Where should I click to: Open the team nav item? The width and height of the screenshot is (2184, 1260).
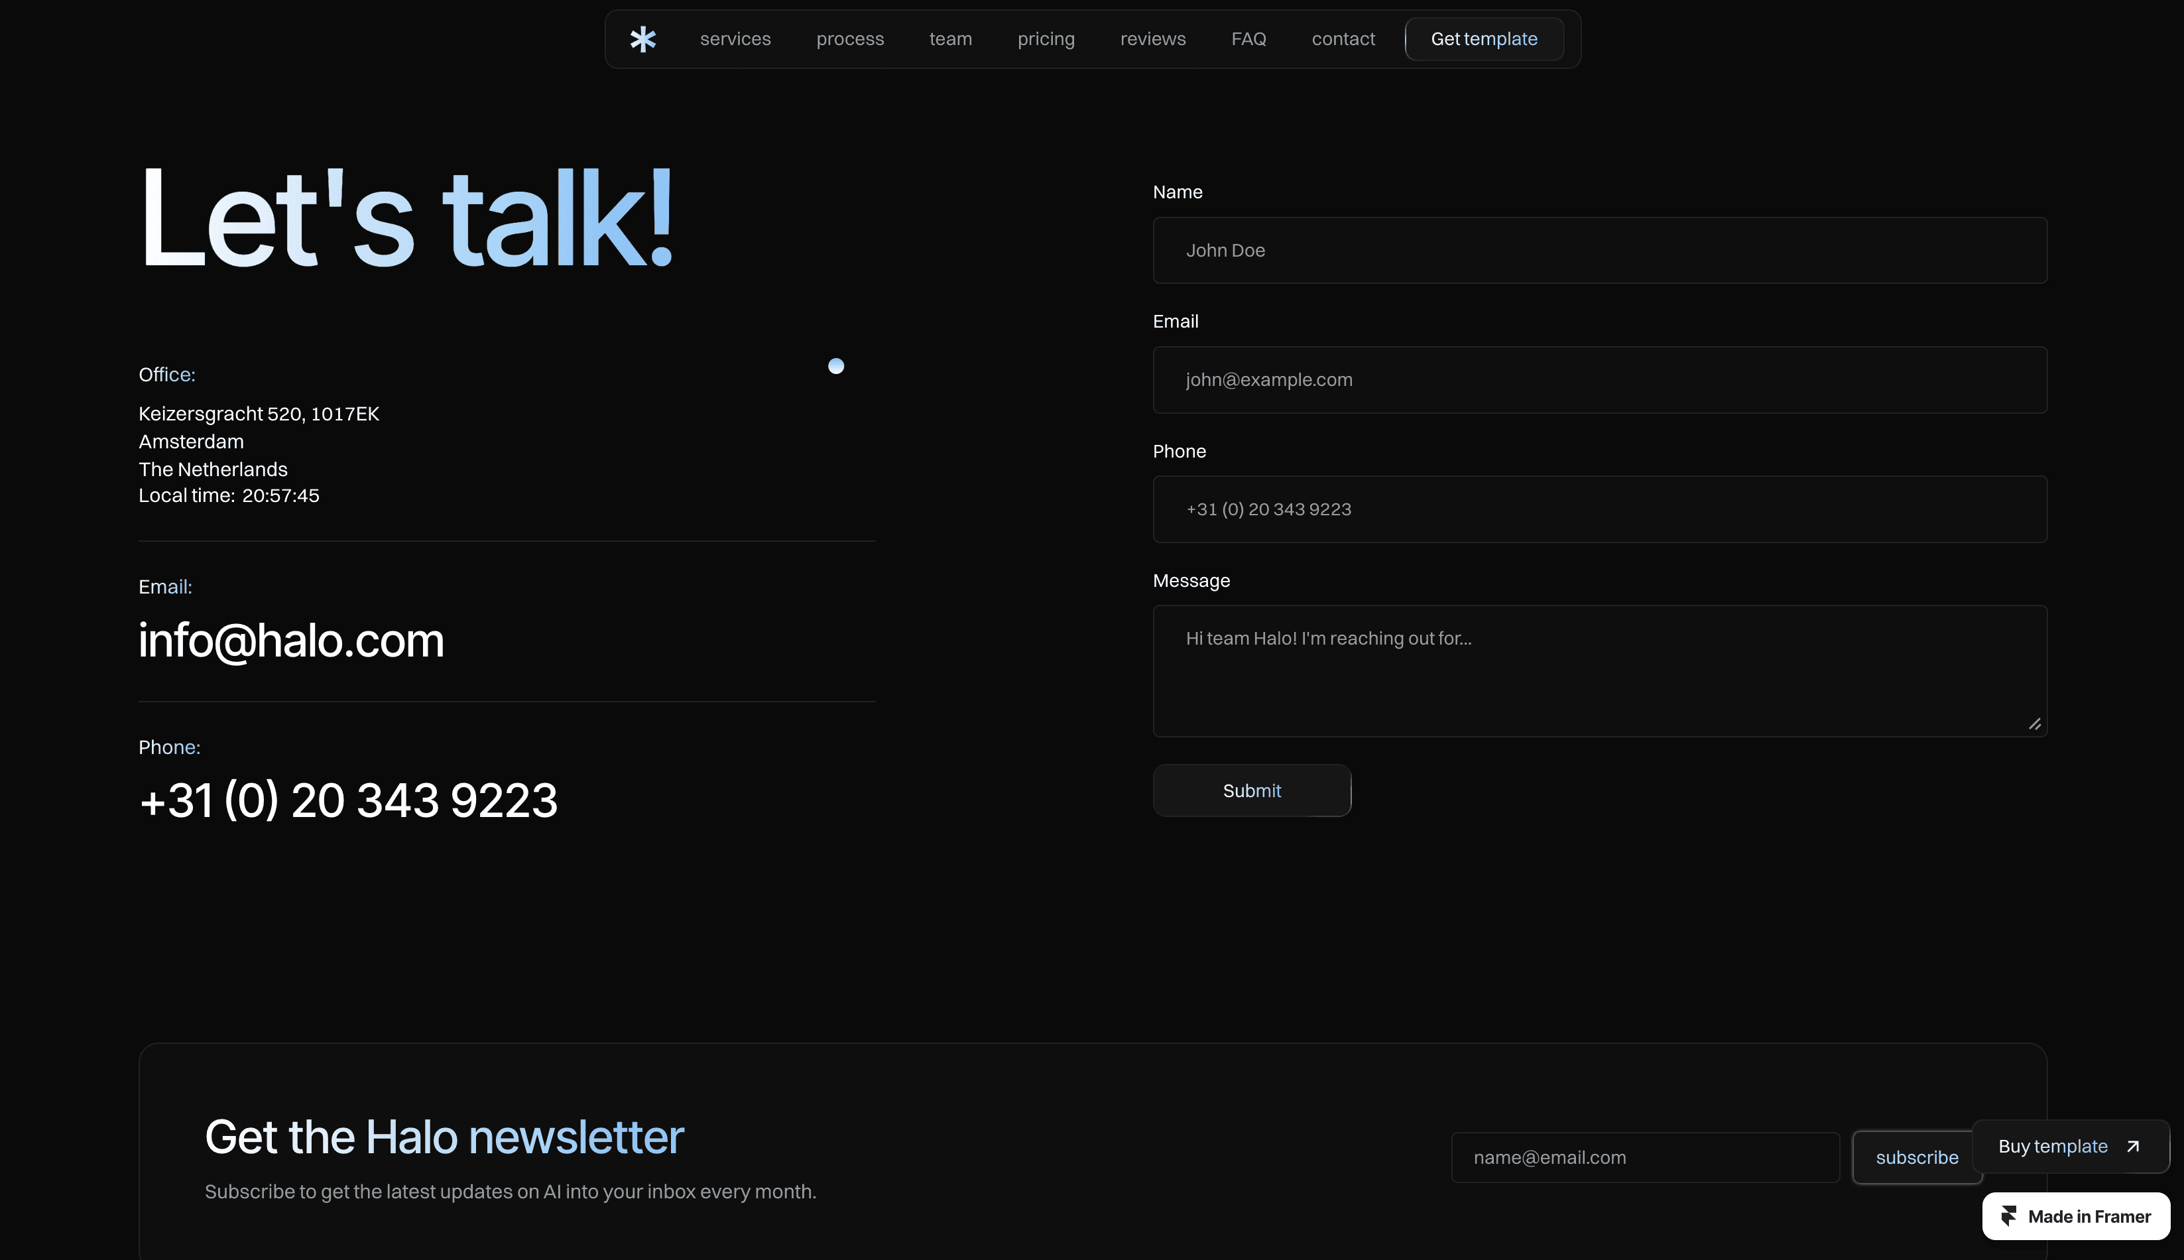(x=949, y=39)
